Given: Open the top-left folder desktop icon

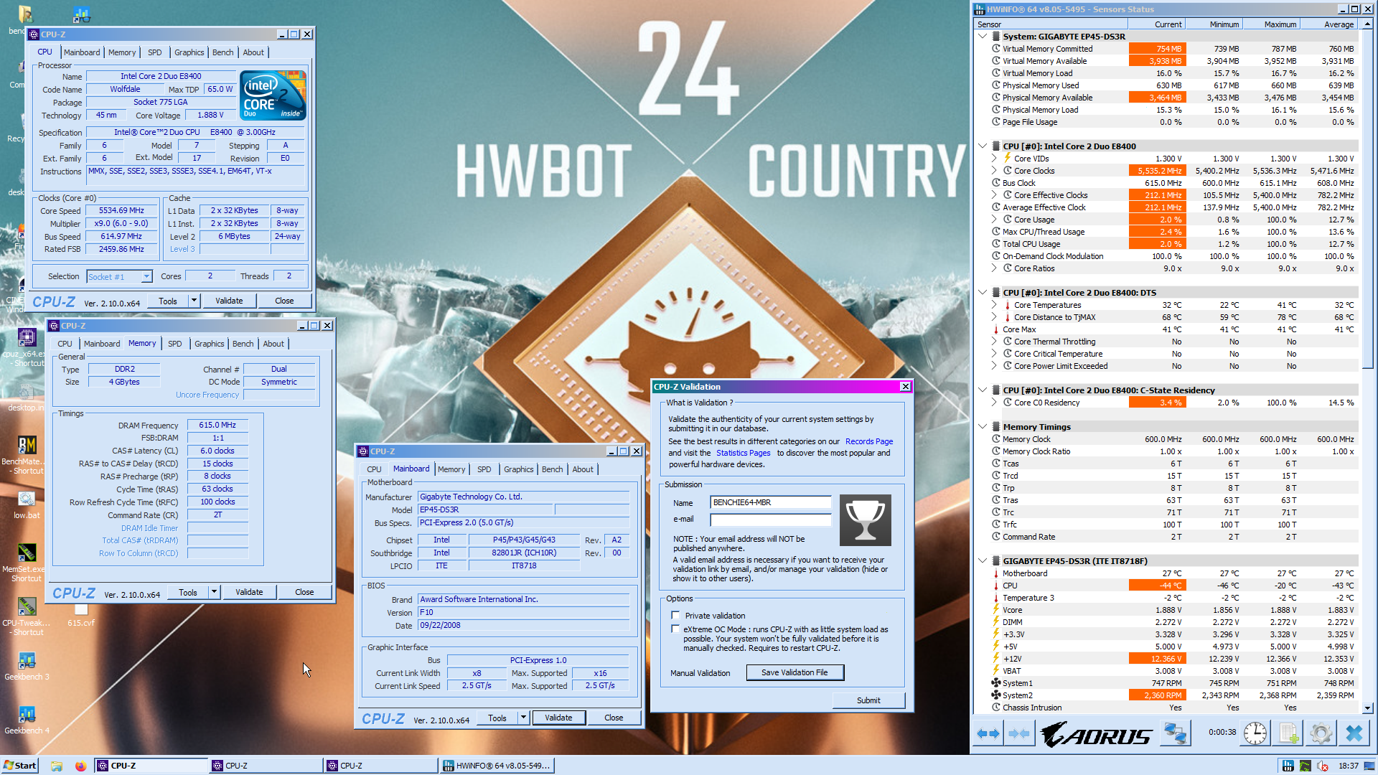Looking at the screenshot, I should [x=25, y=14].
